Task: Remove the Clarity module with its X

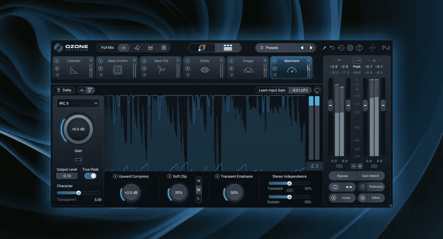Action: click(222, 61)
